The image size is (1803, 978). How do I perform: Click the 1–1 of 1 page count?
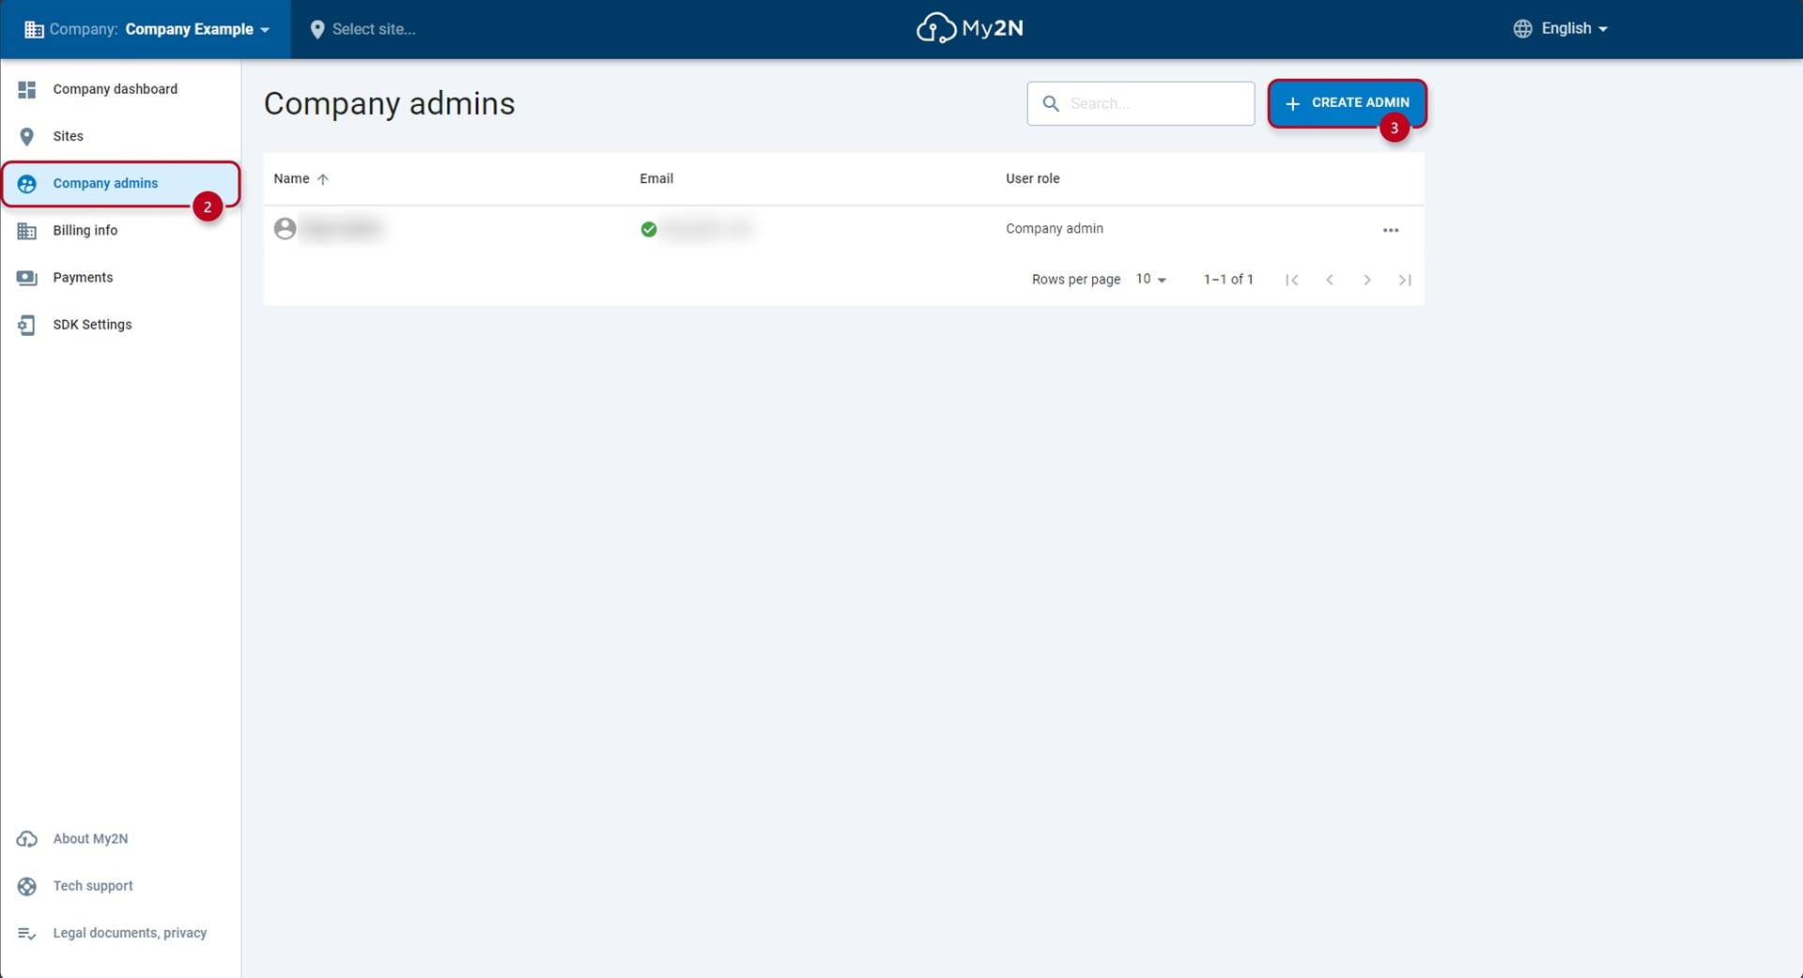tap(1228, 280)
